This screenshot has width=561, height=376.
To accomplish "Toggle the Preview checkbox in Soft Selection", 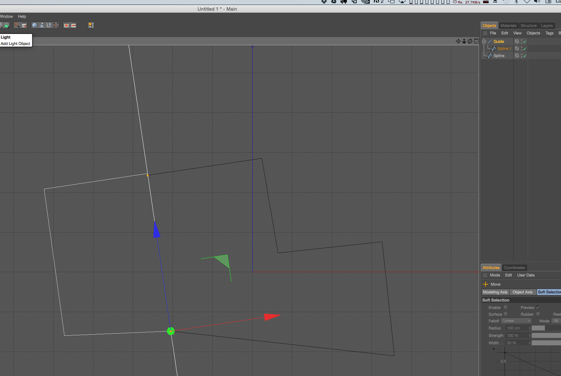I will tap(538, 307).
